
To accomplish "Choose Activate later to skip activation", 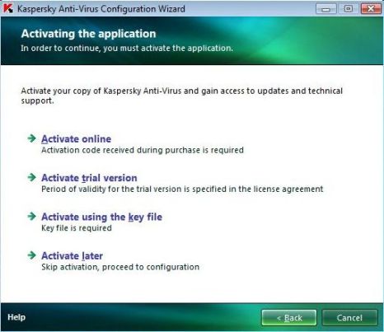I will (73, 256).
